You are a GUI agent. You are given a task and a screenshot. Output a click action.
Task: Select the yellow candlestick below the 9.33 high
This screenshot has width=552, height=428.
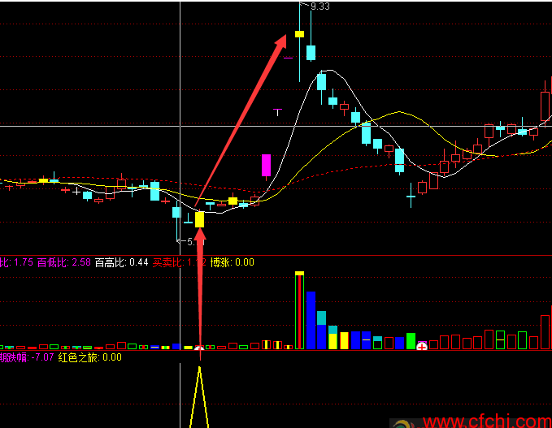[x=300, y=34]
